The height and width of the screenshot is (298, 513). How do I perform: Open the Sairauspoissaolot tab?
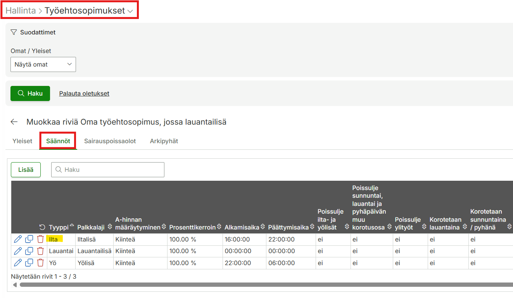[110, 141]
